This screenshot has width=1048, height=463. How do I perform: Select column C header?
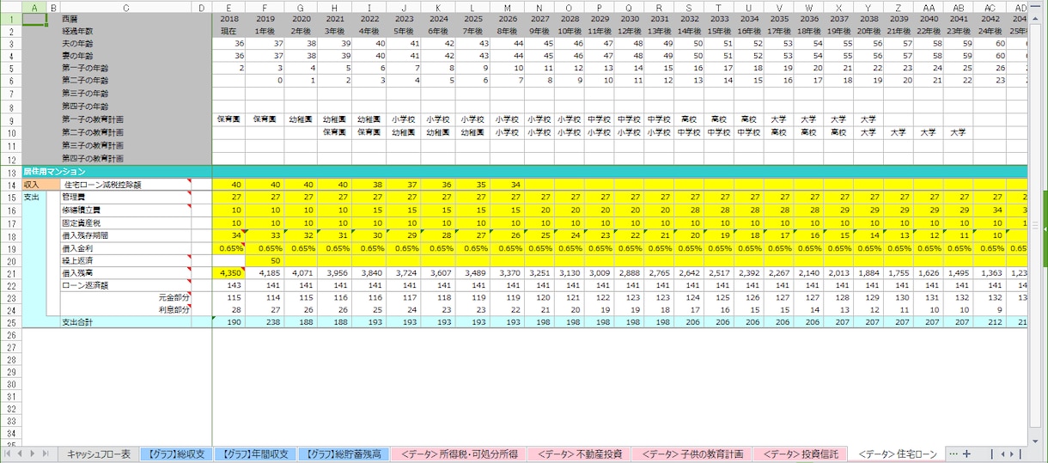click(126, 7)
